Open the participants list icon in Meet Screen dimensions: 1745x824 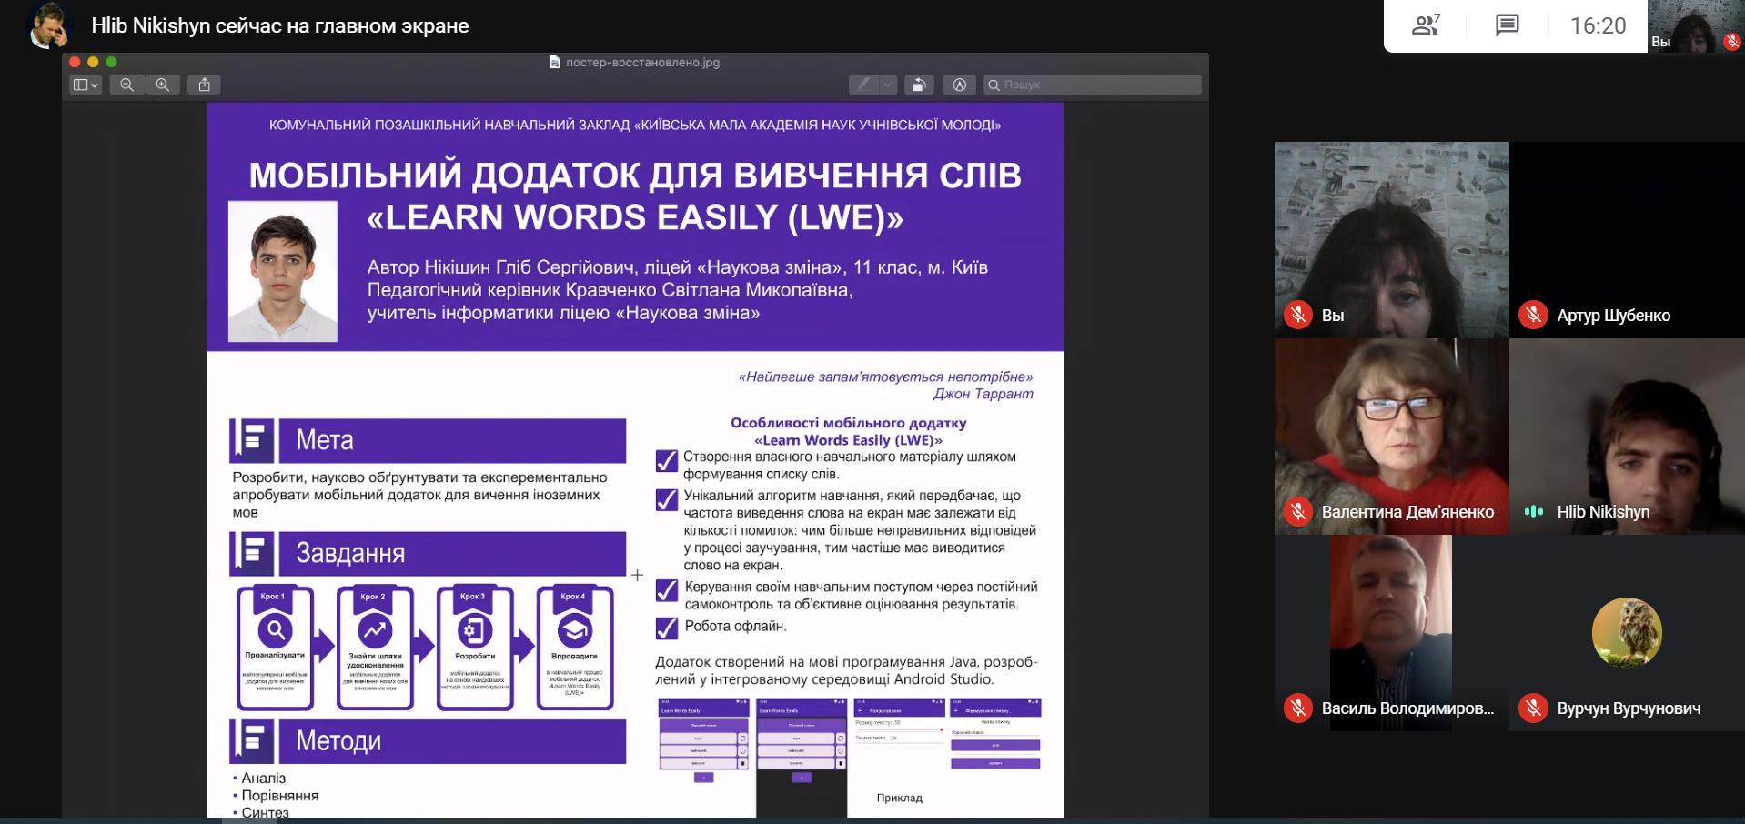point(1426,25)
